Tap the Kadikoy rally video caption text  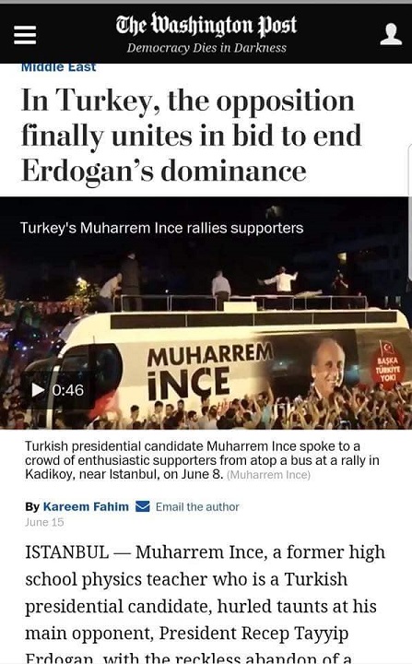click(x=202, y=460)
